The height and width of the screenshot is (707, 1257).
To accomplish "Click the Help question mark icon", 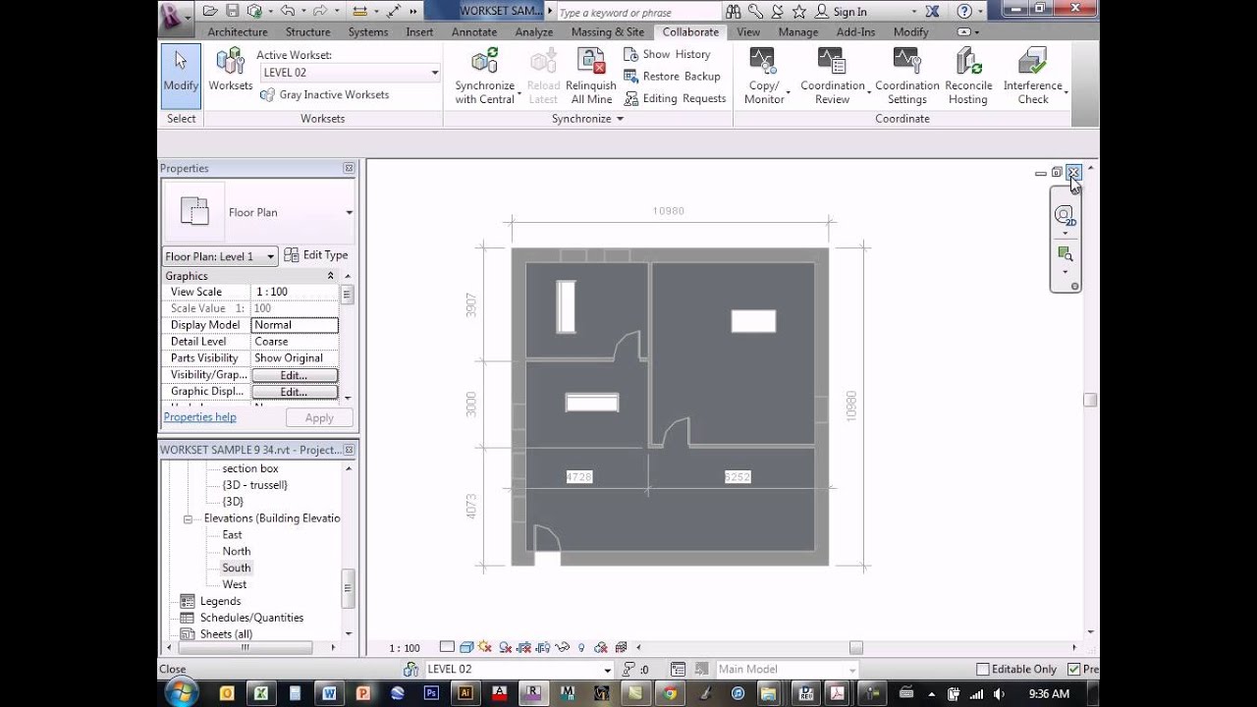I will (964, 11).
